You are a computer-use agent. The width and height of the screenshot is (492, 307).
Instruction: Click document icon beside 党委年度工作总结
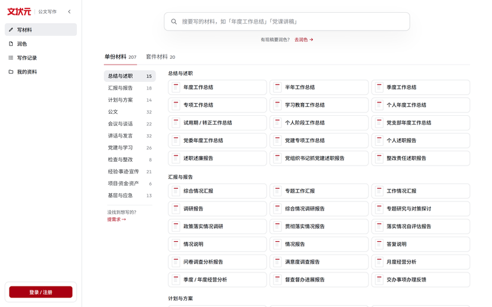[x=176, y=140]
